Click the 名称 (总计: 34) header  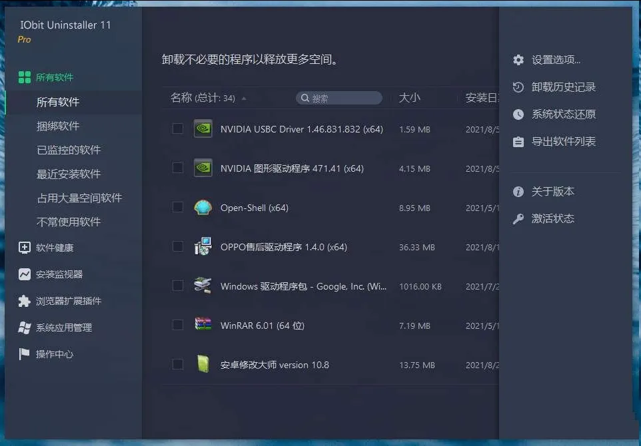203,98
